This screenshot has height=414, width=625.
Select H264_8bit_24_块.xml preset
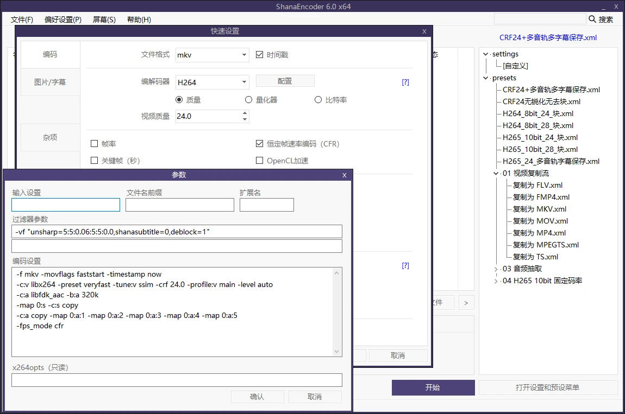(x=538, y=114)
